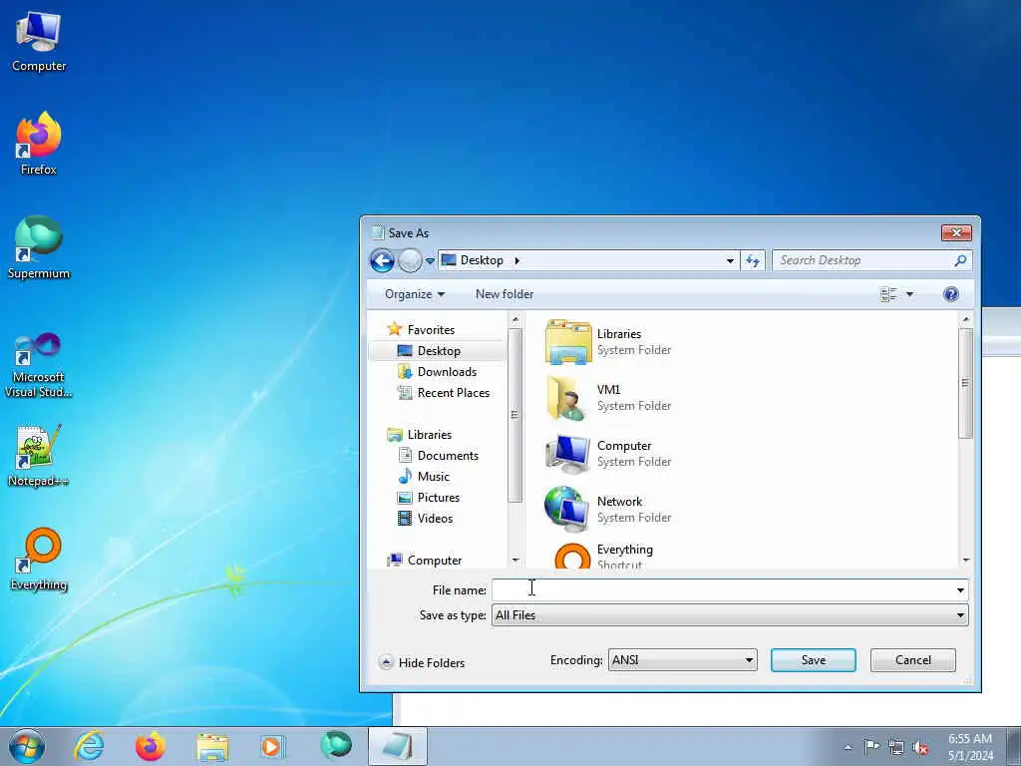Viewport: 1021px width, 766px height.
Task: Open Action Center flag icon
Action: click(871, 747)
